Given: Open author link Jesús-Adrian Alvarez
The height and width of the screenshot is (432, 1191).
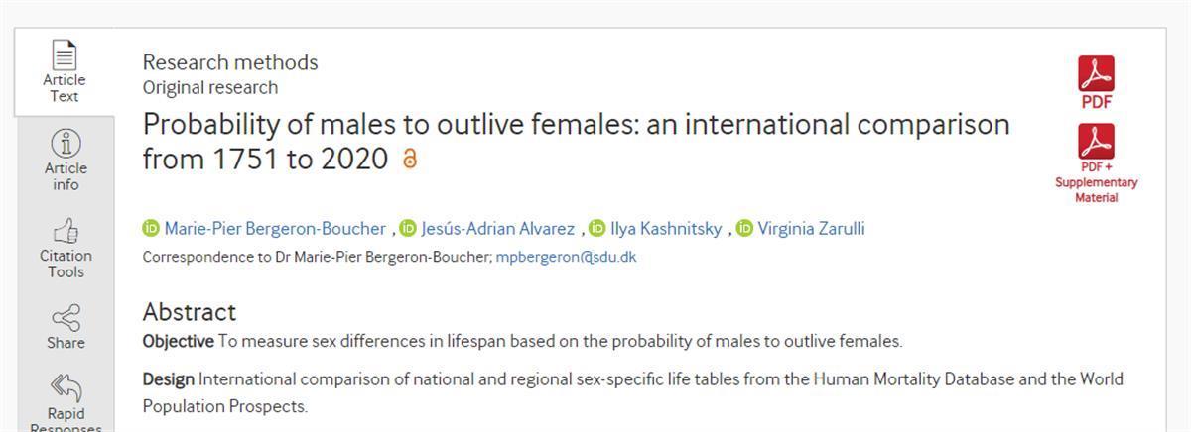Looking at the screenshot, I should (497, 229).
